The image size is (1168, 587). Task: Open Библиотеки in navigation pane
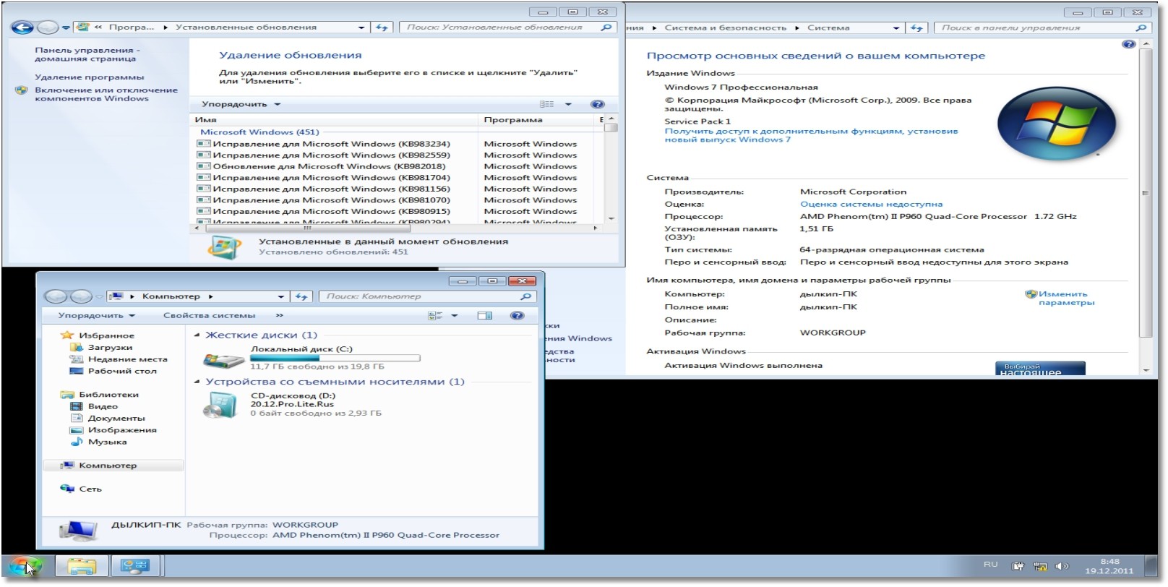(x=108, y=395)
